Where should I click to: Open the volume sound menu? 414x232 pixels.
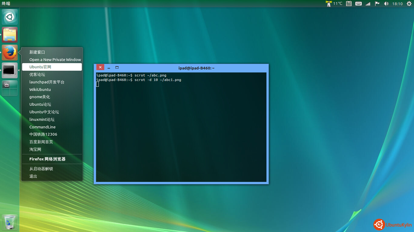(x=386, y=4)
